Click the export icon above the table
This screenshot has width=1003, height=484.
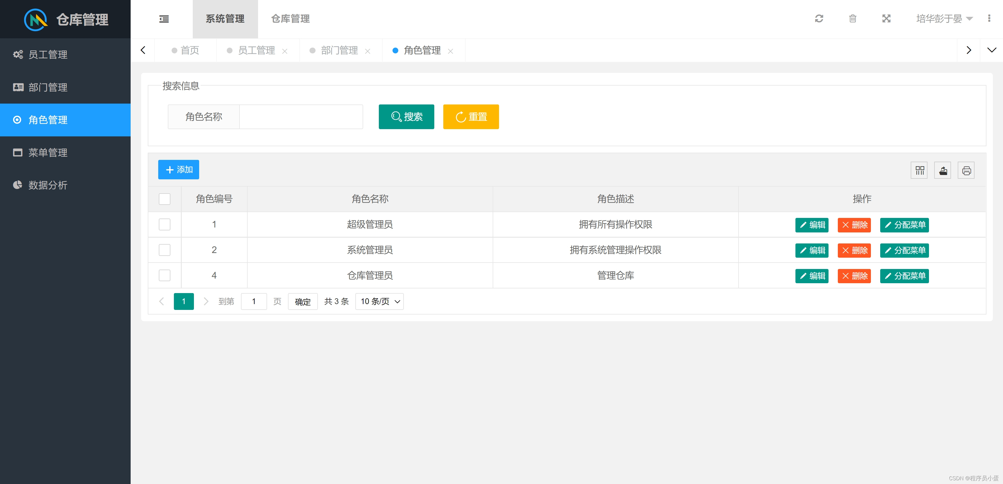pyautogui.click(x=943, y=170)
